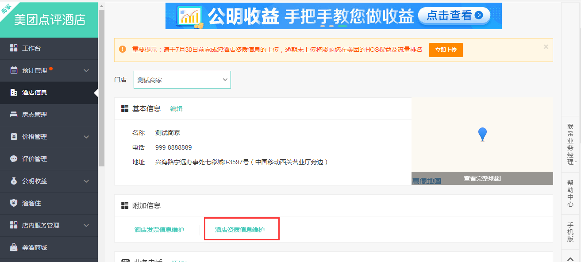Viewport: 581px width, 262px height.
Task: Click the 公明收益 点击查看 banner button
Action: (x=454, y=15)
